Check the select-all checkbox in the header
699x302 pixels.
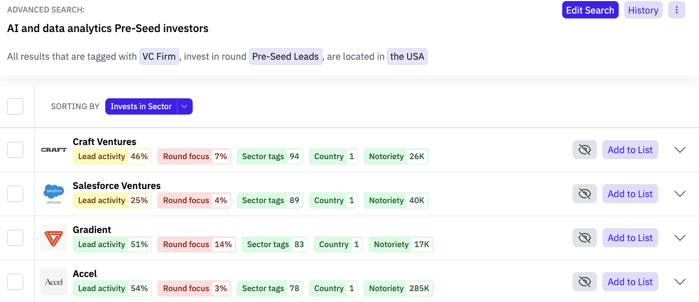[15, 106]
